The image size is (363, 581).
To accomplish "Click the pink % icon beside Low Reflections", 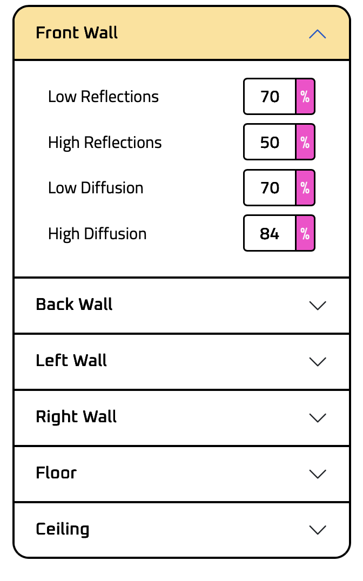I will pyautogui.click(x=306, y=96).
